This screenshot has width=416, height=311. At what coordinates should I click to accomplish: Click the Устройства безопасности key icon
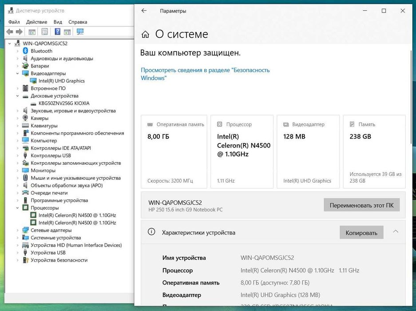point(25,260)
